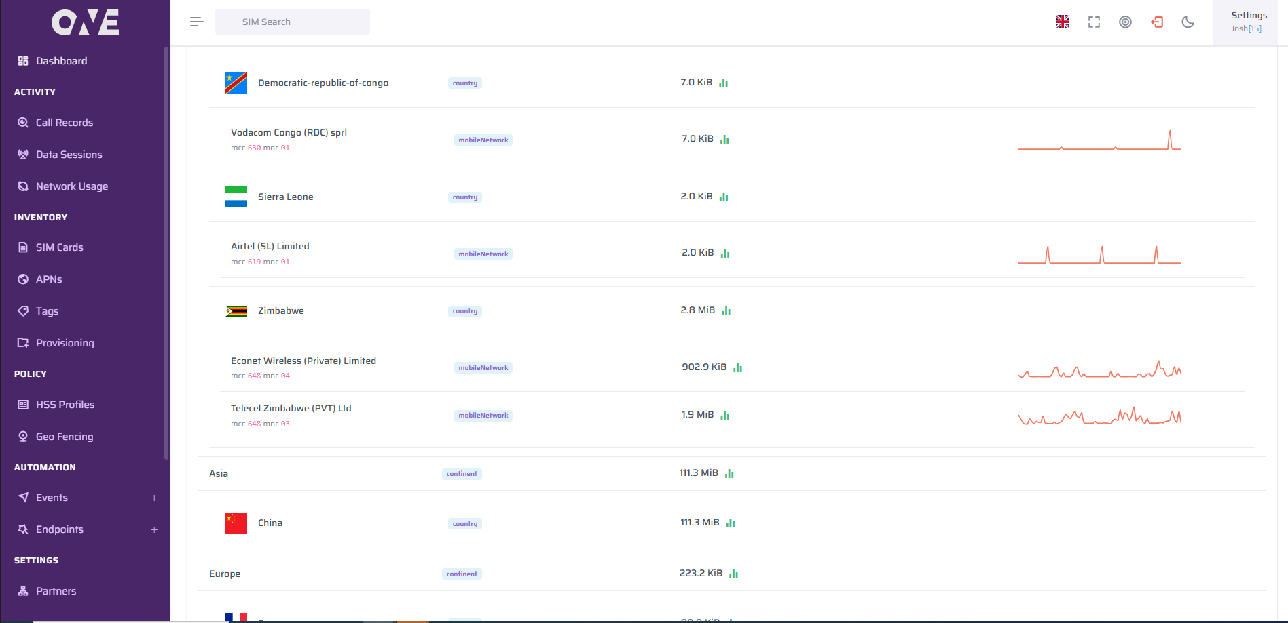Click mobileNetwork badge for Vodacom Congo
This screenshot has height=623, width=1288.
(x=483, y=140)
